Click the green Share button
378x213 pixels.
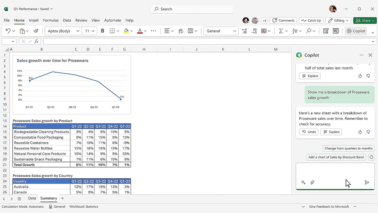tap(365, 20)
